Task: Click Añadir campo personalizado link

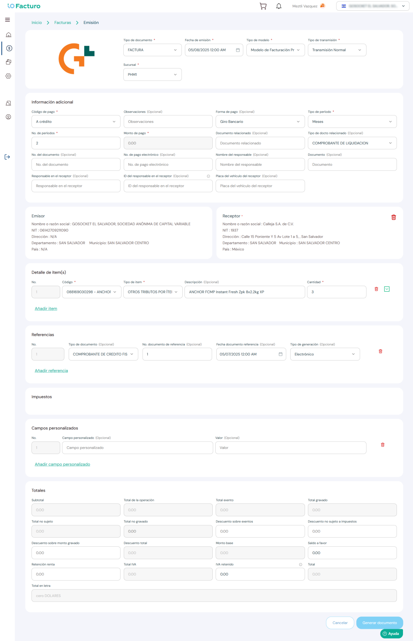Action: click(62, 464)
